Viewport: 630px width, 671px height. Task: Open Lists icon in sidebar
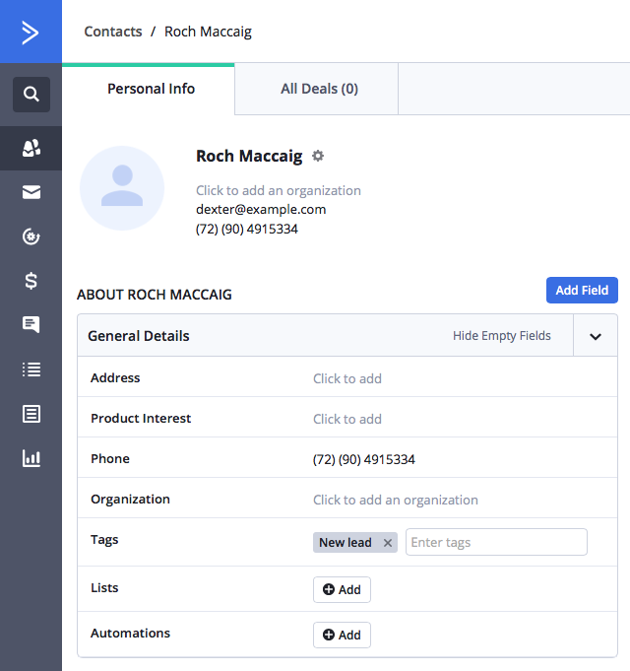tap(31, 369)
